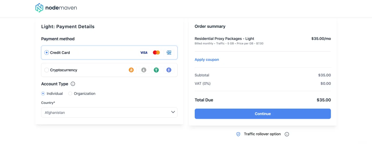Choose the Organization account type
This screenshot has height=144, width=372.
[70, 94]
